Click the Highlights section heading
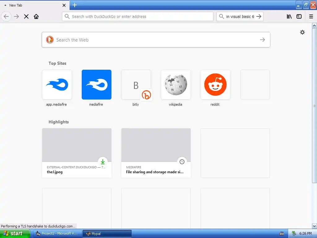317x238 pixels. coord(59,122)
